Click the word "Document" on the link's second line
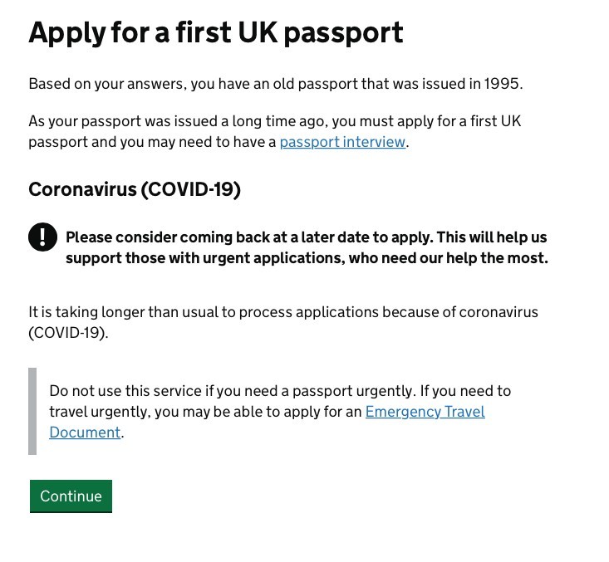The width and height of the screenshot is (609, 562). tap(85, 432)
